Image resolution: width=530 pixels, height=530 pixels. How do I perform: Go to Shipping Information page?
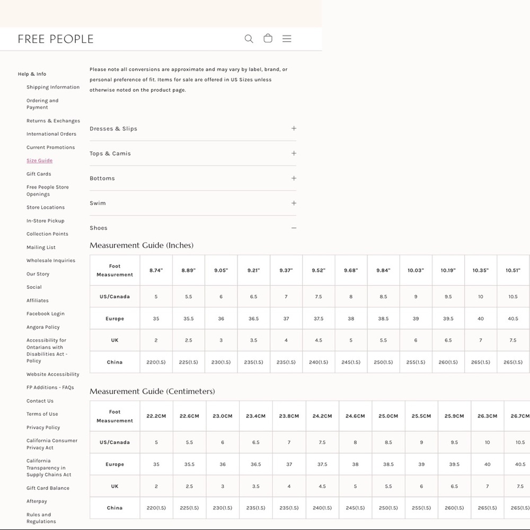(53, 87)
